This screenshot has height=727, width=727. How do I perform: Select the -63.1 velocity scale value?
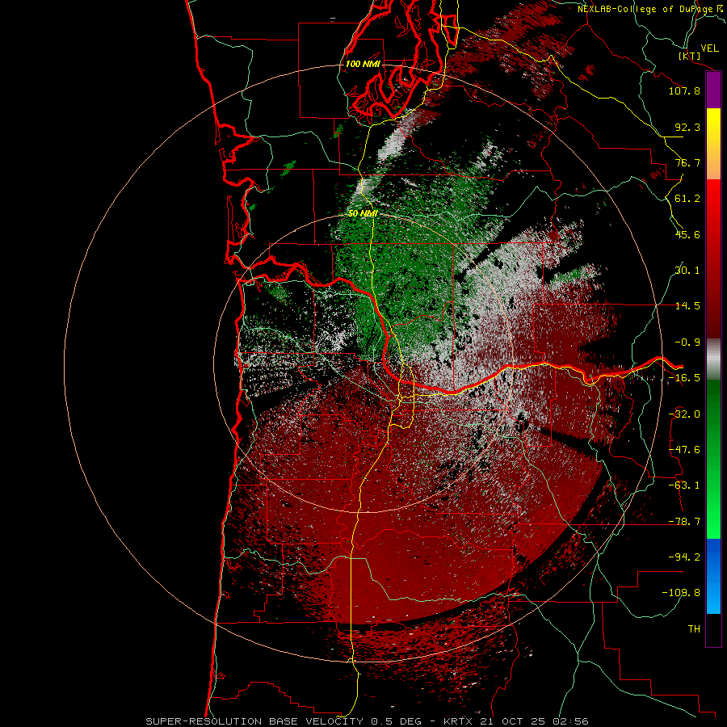[x=684, y=485]
